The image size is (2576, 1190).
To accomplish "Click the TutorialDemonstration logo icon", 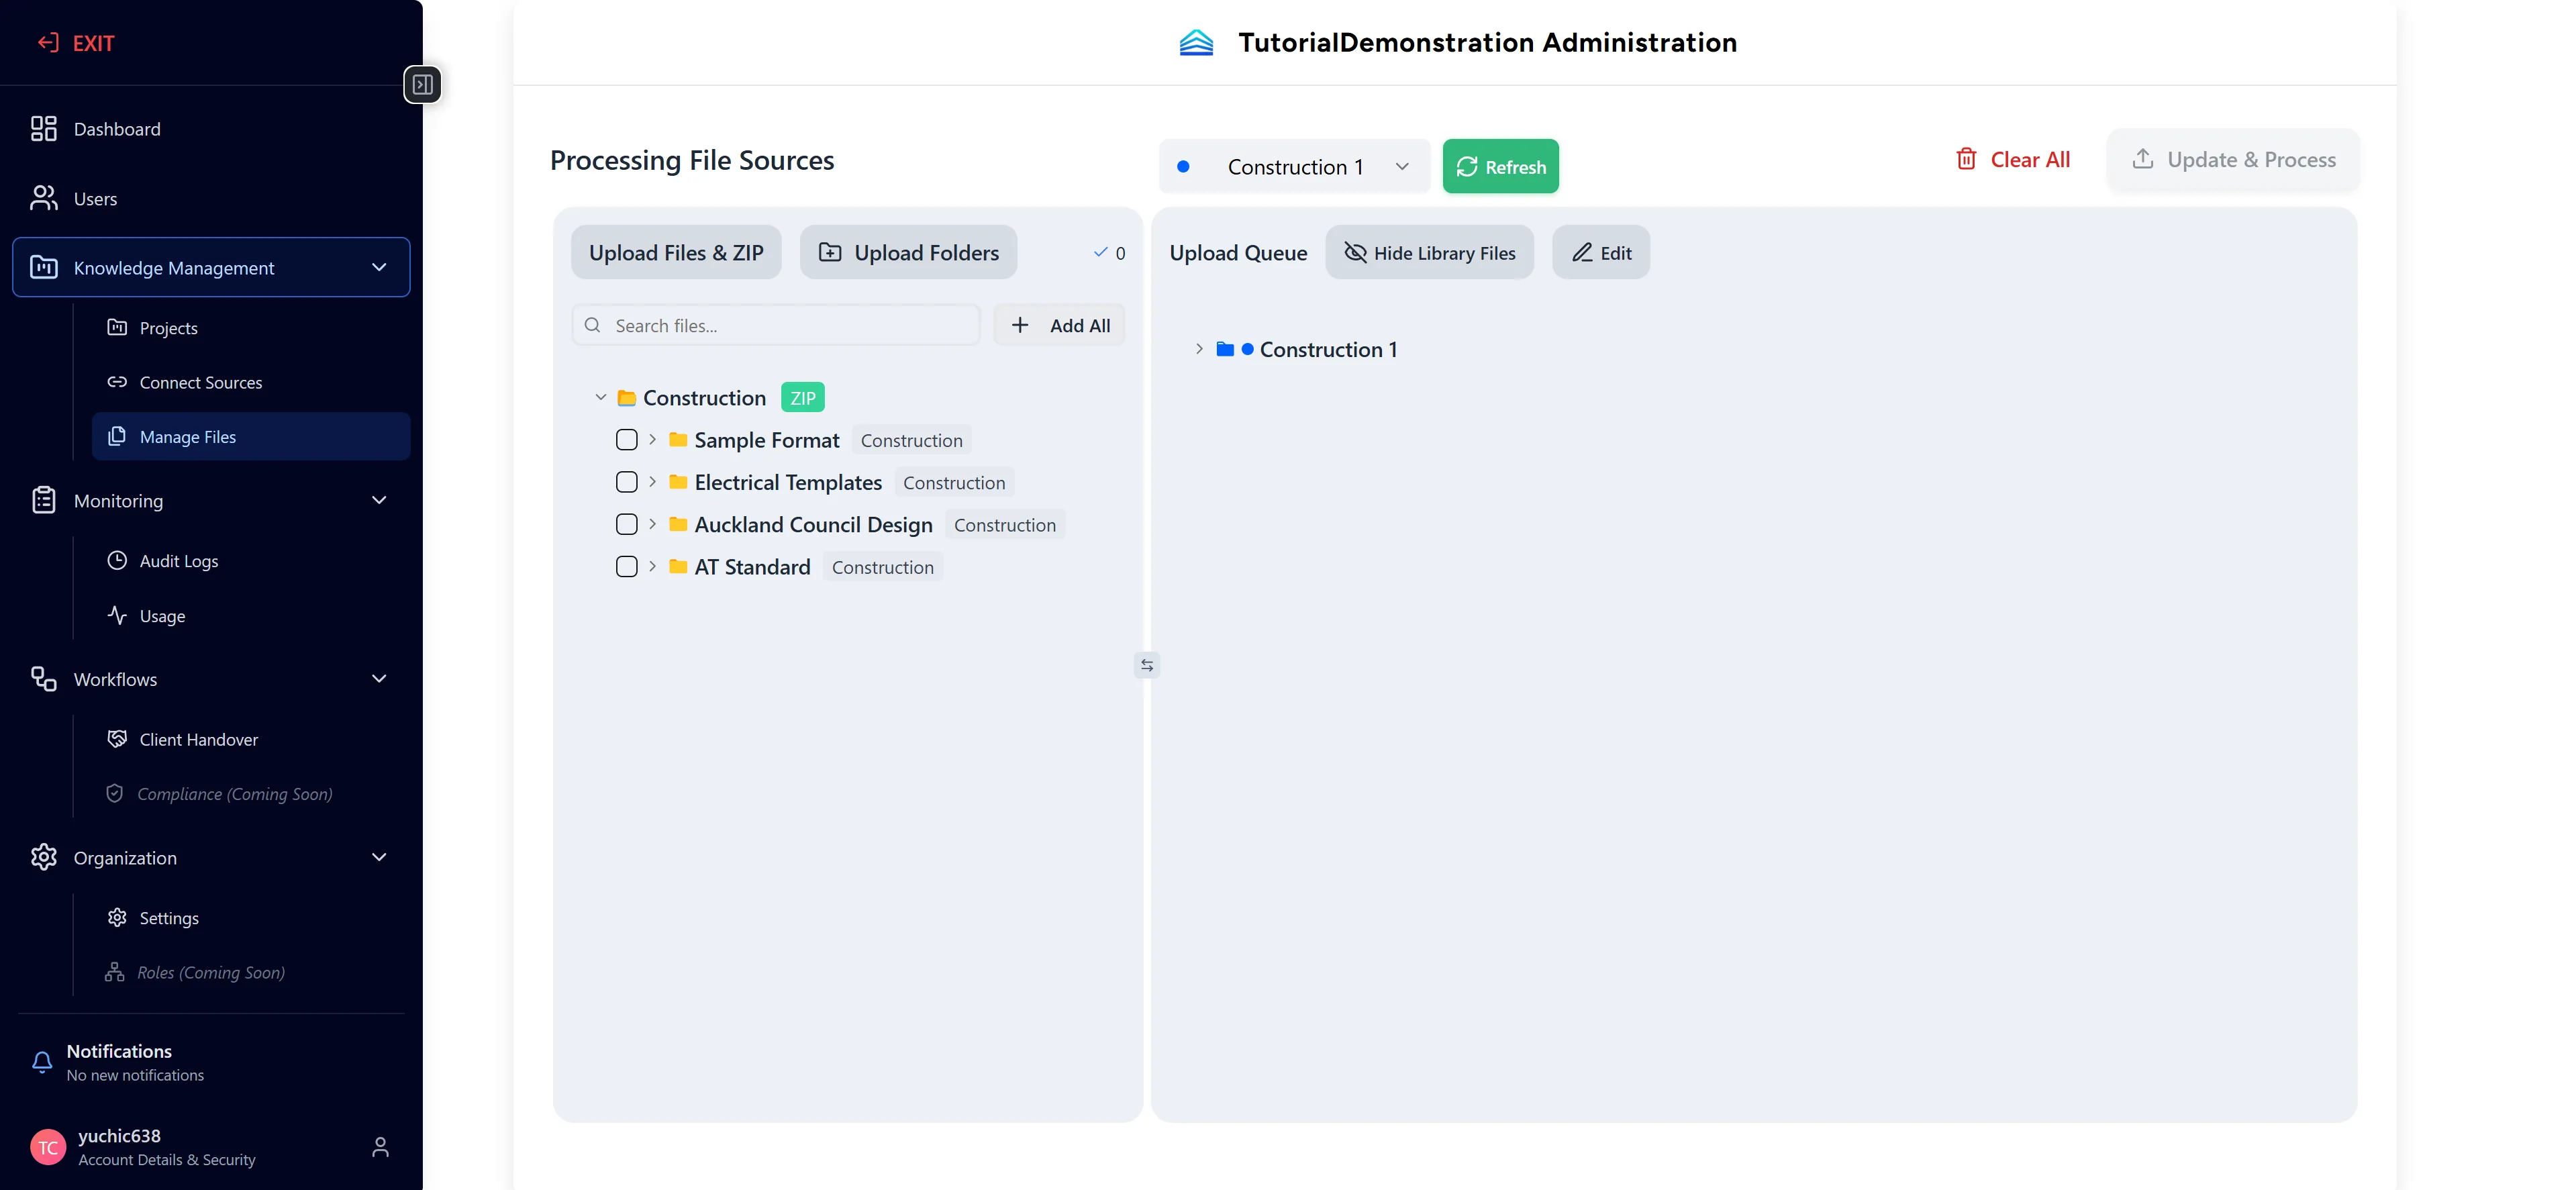I will click(1196, 42).
